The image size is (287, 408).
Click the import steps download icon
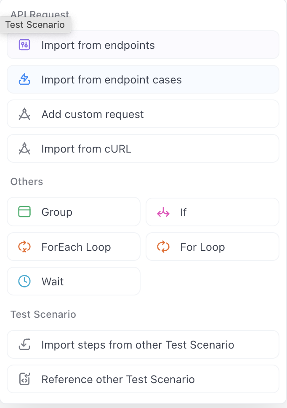(x=25, y=344)
